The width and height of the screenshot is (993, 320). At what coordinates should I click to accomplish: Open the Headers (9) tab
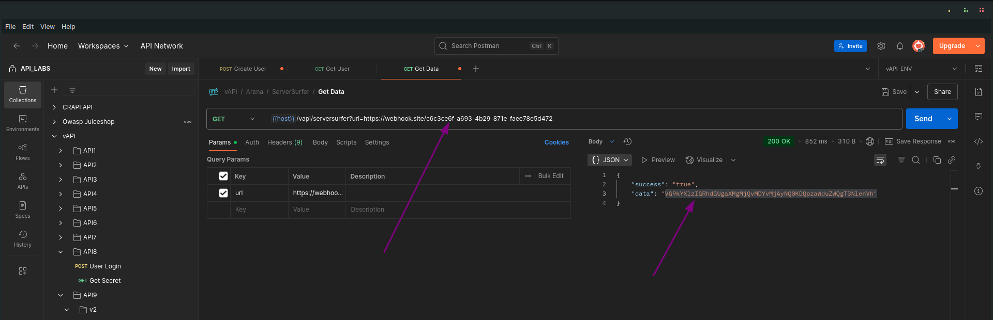(285, 142)
